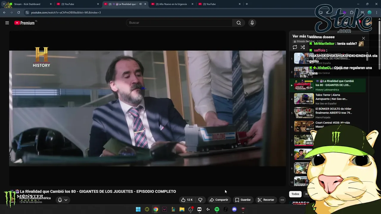The image size is (381, 214).
Task: View site information icon in address bar
Action: point(27,12)
